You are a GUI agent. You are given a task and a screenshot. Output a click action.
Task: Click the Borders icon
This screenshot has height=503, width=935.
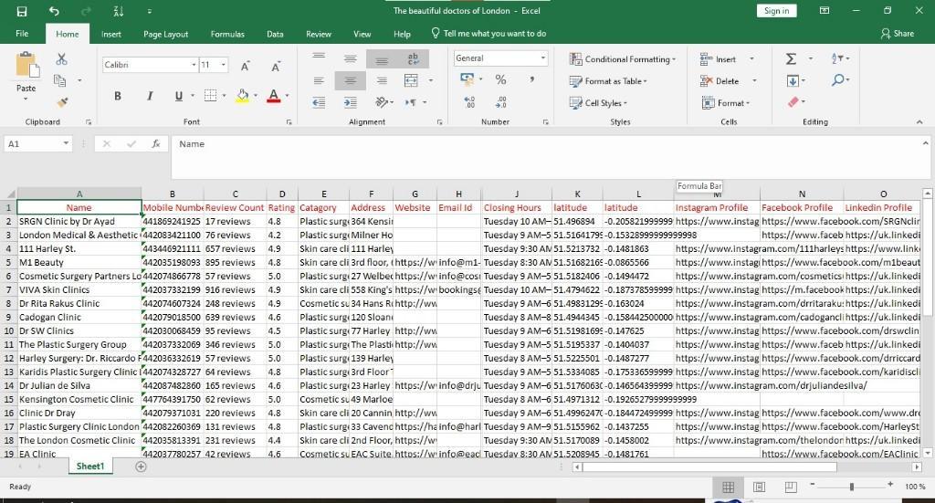(211, 95)
